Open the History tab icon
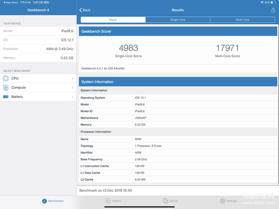279x209 pixels. point(108,201)
